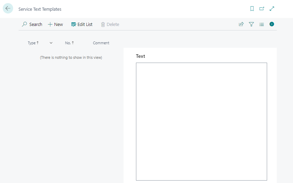Open the page in a new window

click(x=262, y=9)
